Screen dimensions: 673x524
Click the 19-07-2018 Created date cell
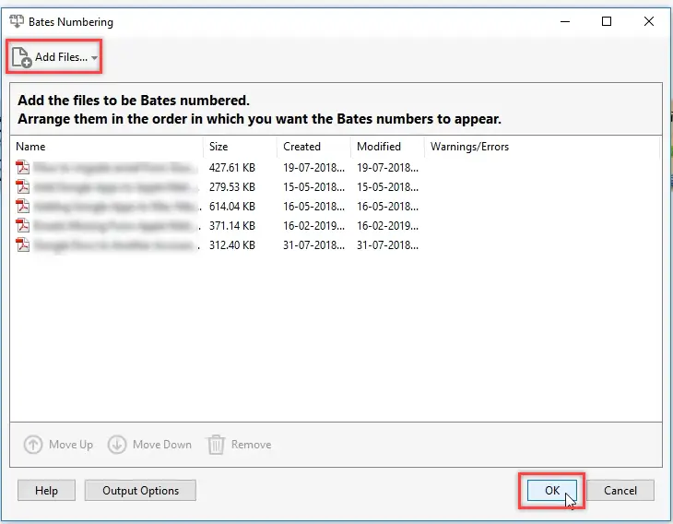coord(313,168)
